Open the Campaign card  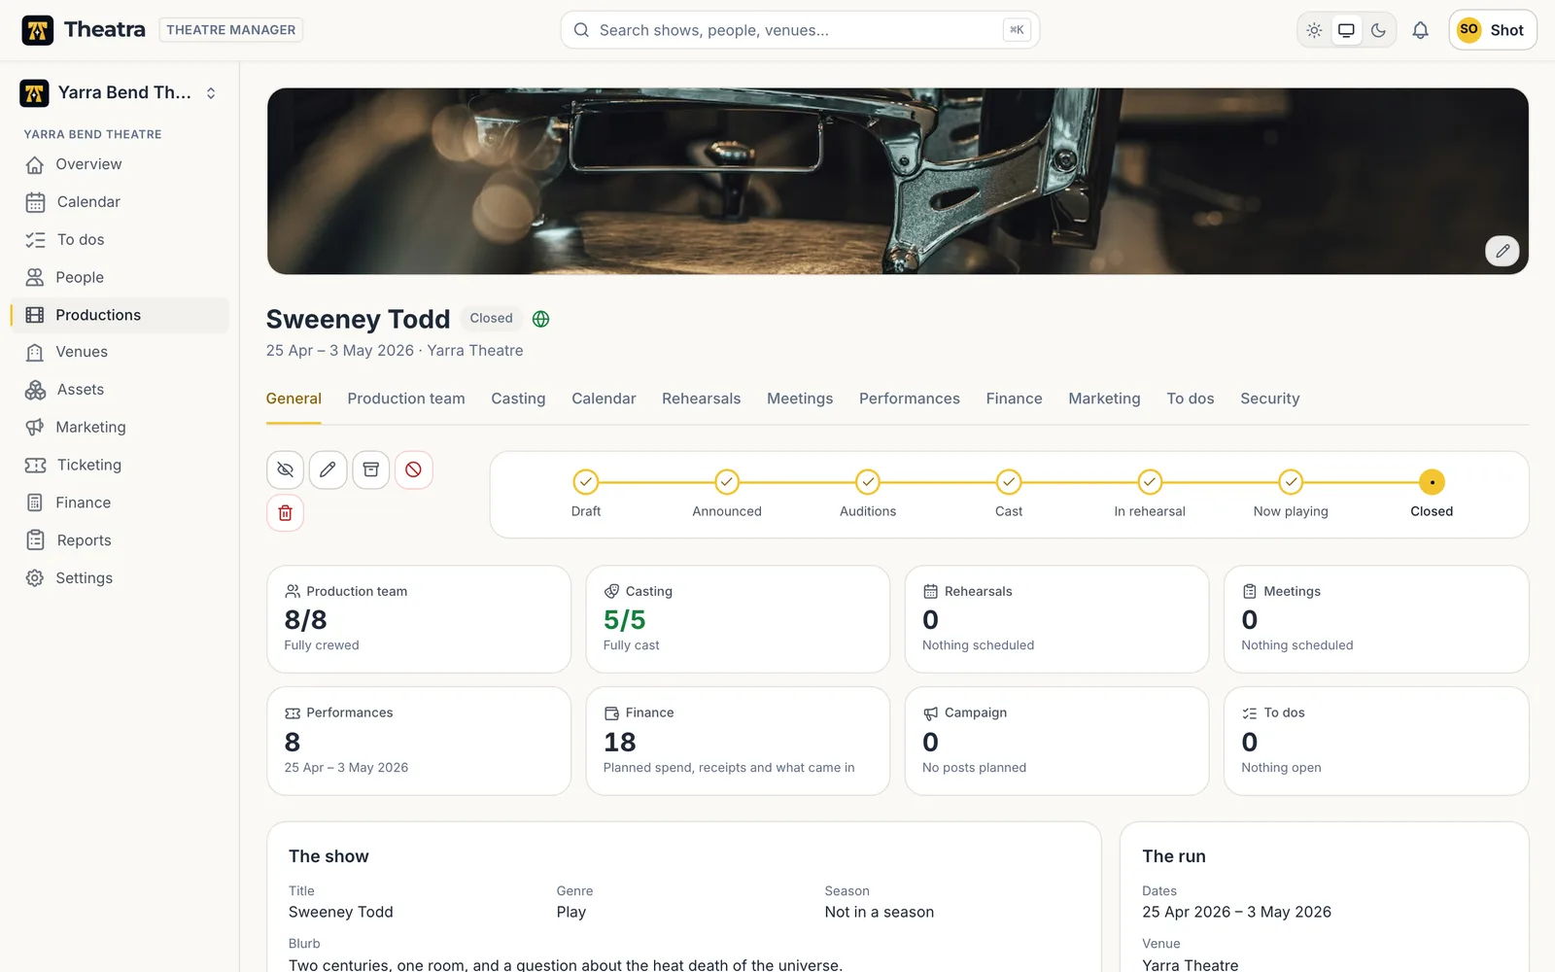[x=1056, y=741]
